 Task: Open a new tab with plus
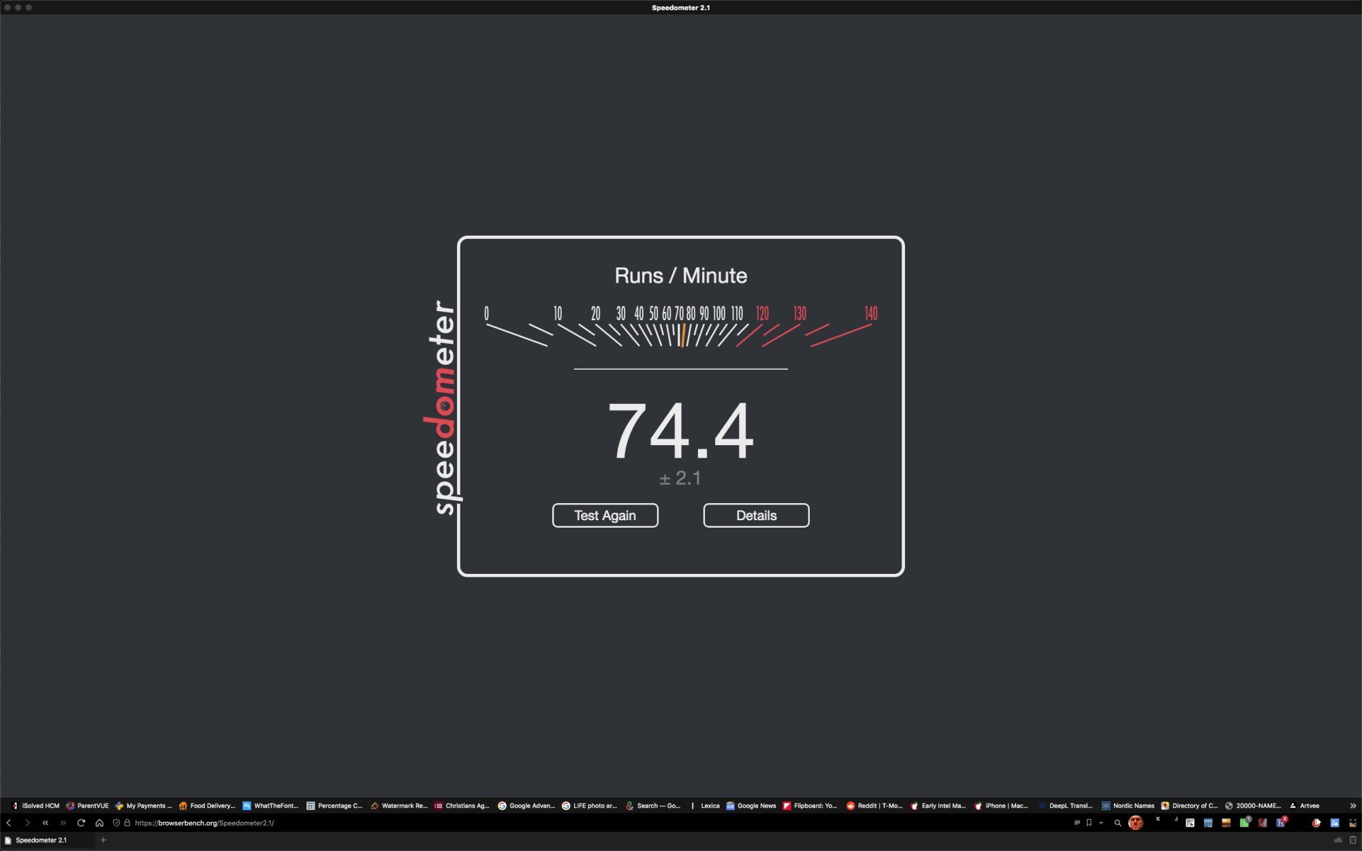[x=104, y=840]
